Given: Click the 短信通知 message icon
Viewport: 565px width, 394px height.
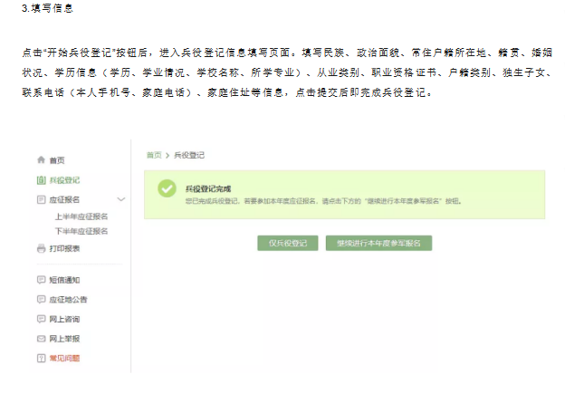Looking at the screenshot, I should 41,280.
